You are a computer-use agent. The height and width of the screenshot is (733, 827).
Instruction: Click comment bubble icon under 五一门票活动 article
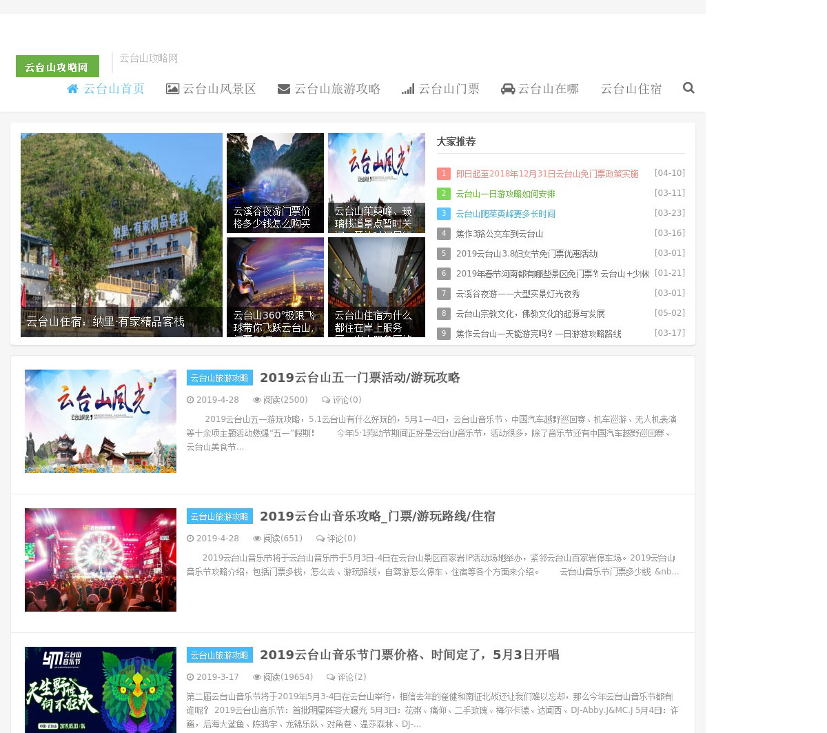[326, 400]
